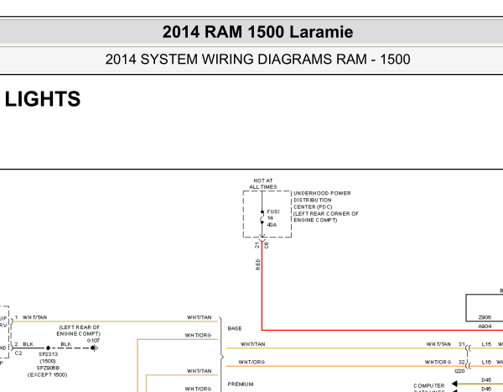
Task: Click the "(1500)" note under SP2313
Action: tap(48, 361)
